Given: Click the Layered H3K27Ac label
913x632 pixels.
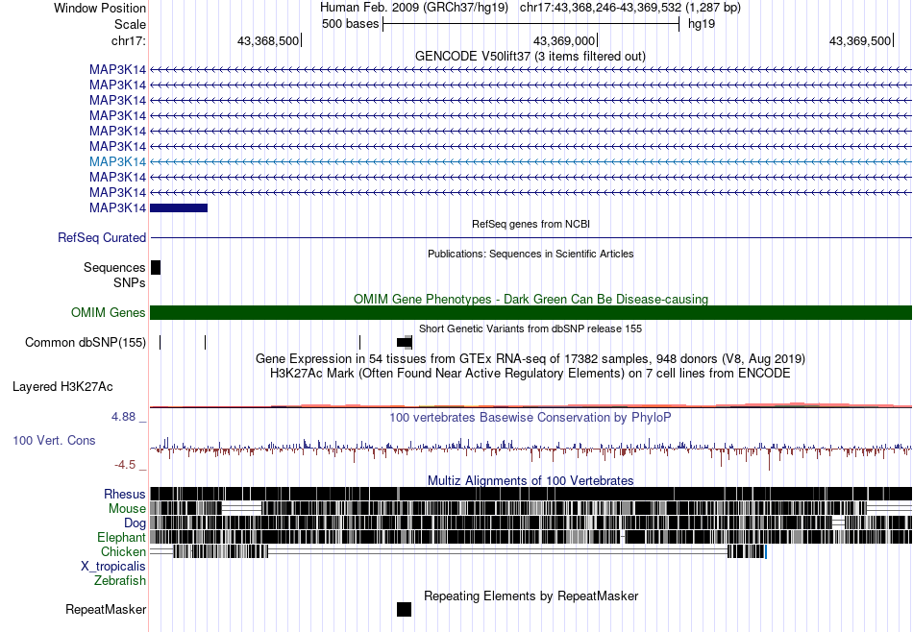Looking at the screenshot, I should coord(62,386).
